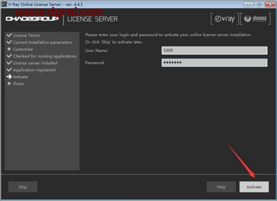Select the Activate step in sidebar

[x=21, y=77]
